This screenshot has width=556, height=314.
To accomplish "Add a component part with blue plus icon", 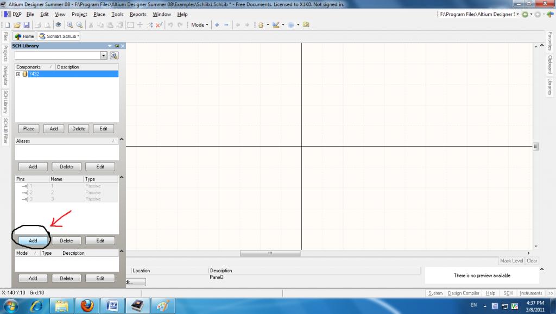I will click(217, 25).
